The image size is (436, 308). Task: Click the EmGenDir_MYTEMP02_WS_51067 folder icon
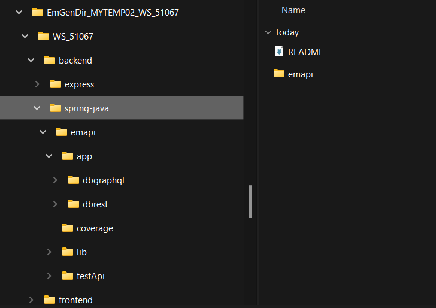[38, 12]
